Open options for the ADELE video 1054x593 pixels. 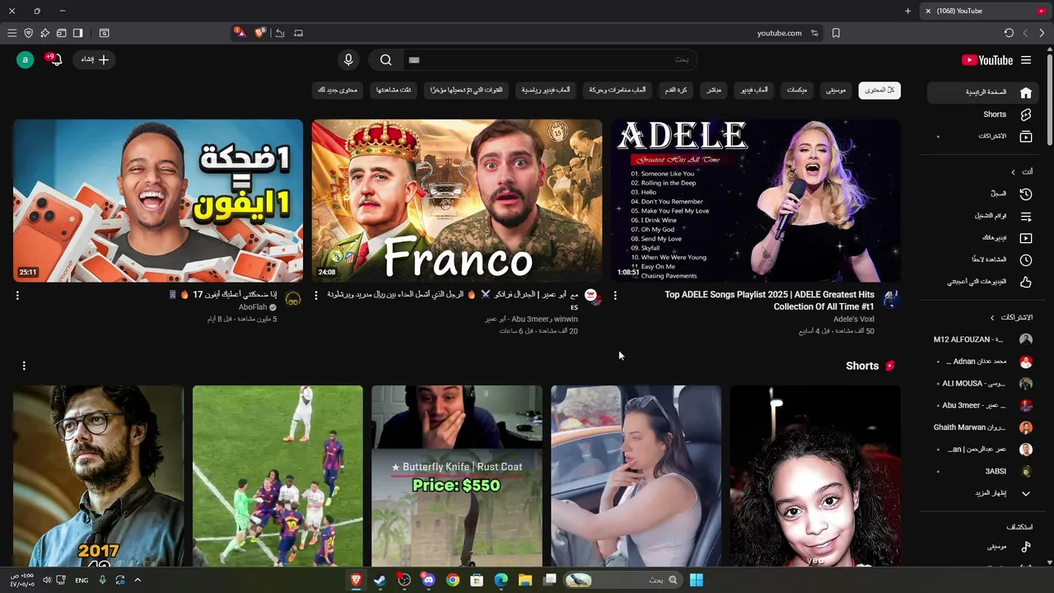click(x=615, y=296)
